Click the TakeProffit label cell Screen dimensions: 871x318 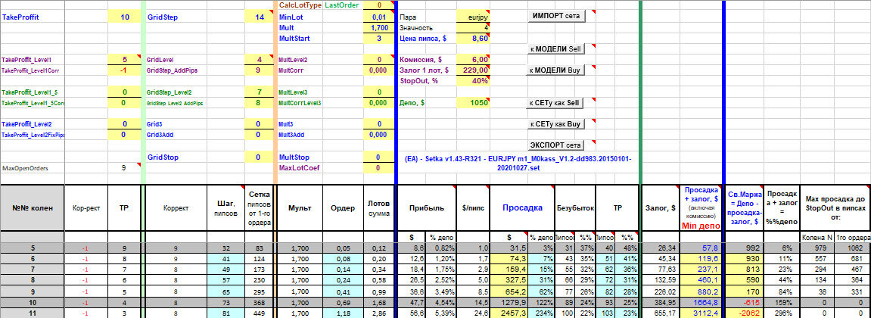click(33, 17)
